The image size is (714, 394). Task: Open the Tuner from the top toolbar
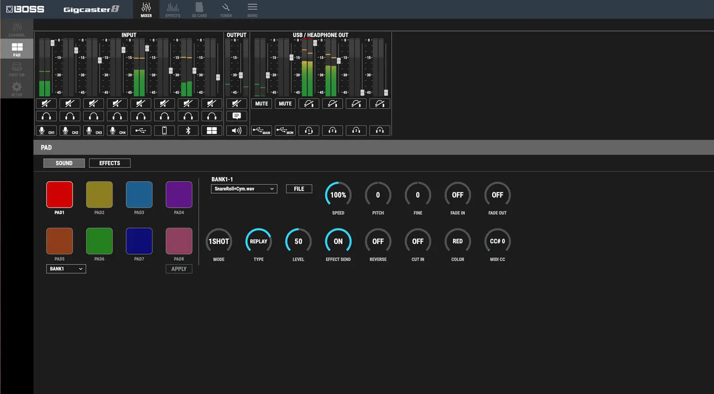click(226, 9)
